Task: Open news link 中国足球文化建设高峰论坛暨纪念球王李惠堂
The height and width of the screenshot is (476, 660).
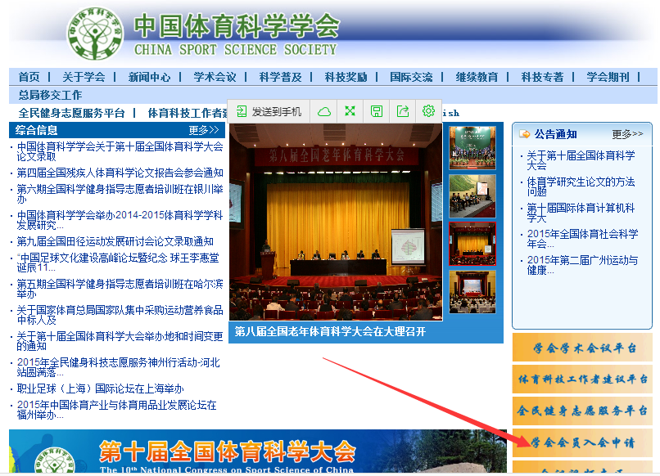Action: [118, 263]
